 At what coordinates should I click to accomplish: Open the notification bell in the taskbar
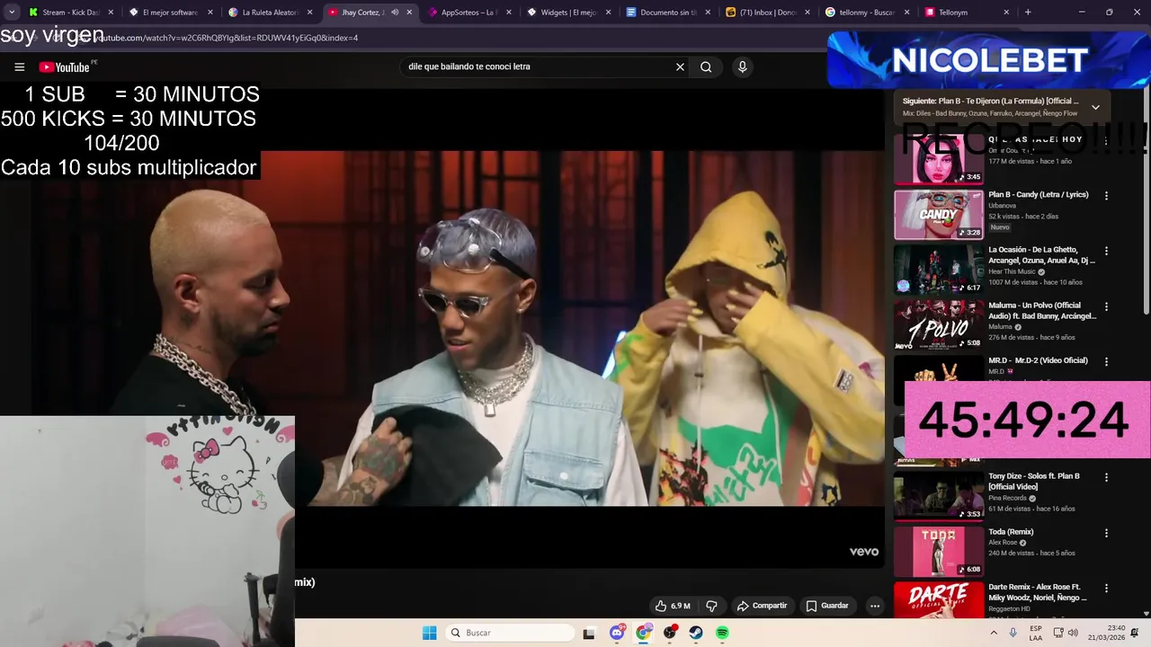point(1135,633)
